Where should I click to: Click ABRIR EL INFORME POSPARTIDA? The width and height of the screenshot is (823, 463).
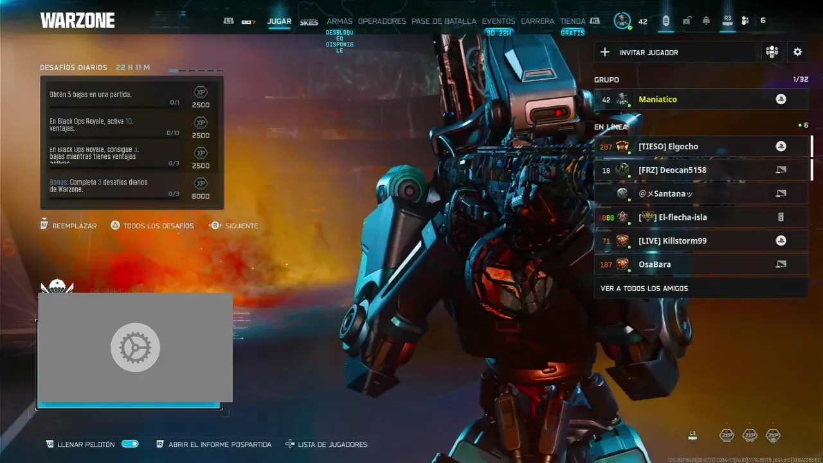[214, 444]
